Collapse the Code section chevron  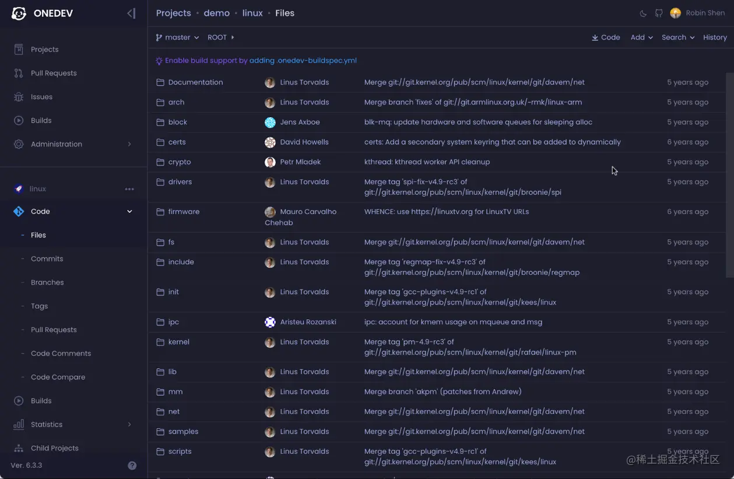point(129,211)
